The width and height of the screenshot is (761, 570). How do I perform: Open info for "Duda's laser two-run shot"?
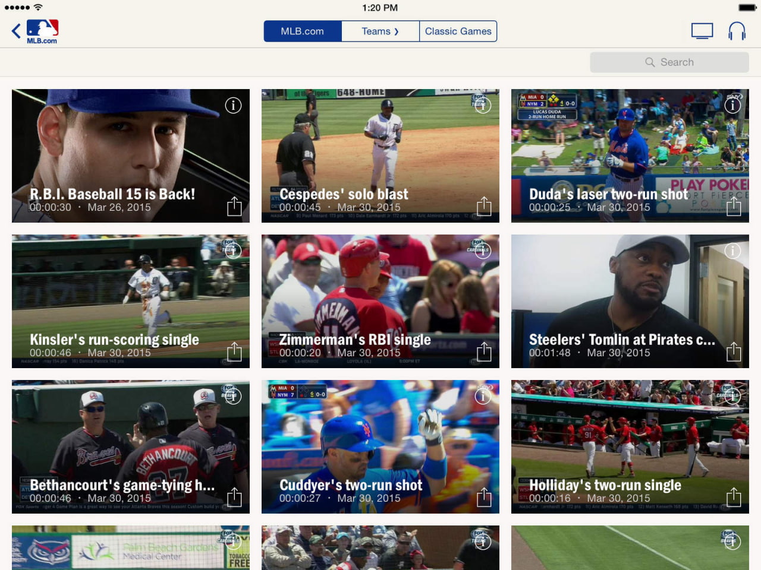pyautogui.click(x=733, y=105)
